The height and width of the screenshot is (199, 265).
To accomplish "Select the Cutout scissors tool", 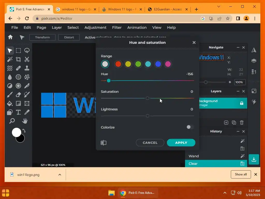I will (x=27, y=59).
